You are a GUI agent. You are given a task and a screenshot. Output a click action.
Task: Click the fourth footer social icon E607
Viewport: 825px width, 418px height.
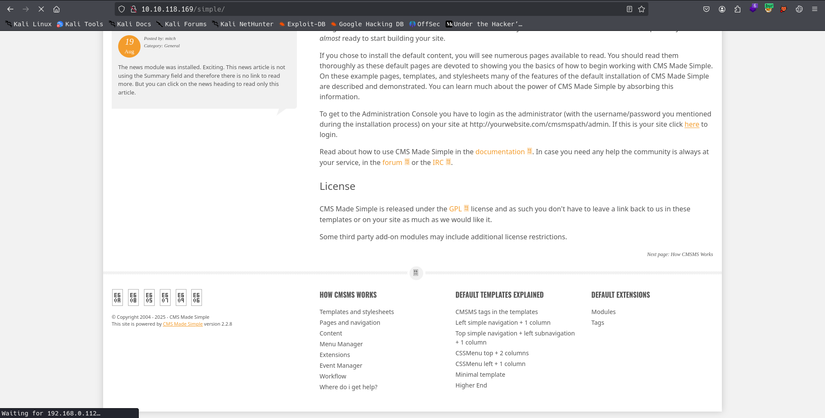coord(165,297)
